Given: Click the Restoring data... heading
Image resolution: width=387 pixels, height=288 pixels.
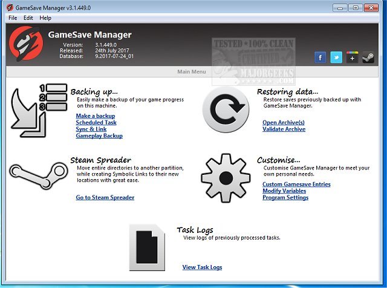Looking at the screenshot, I should coord(288,92).
